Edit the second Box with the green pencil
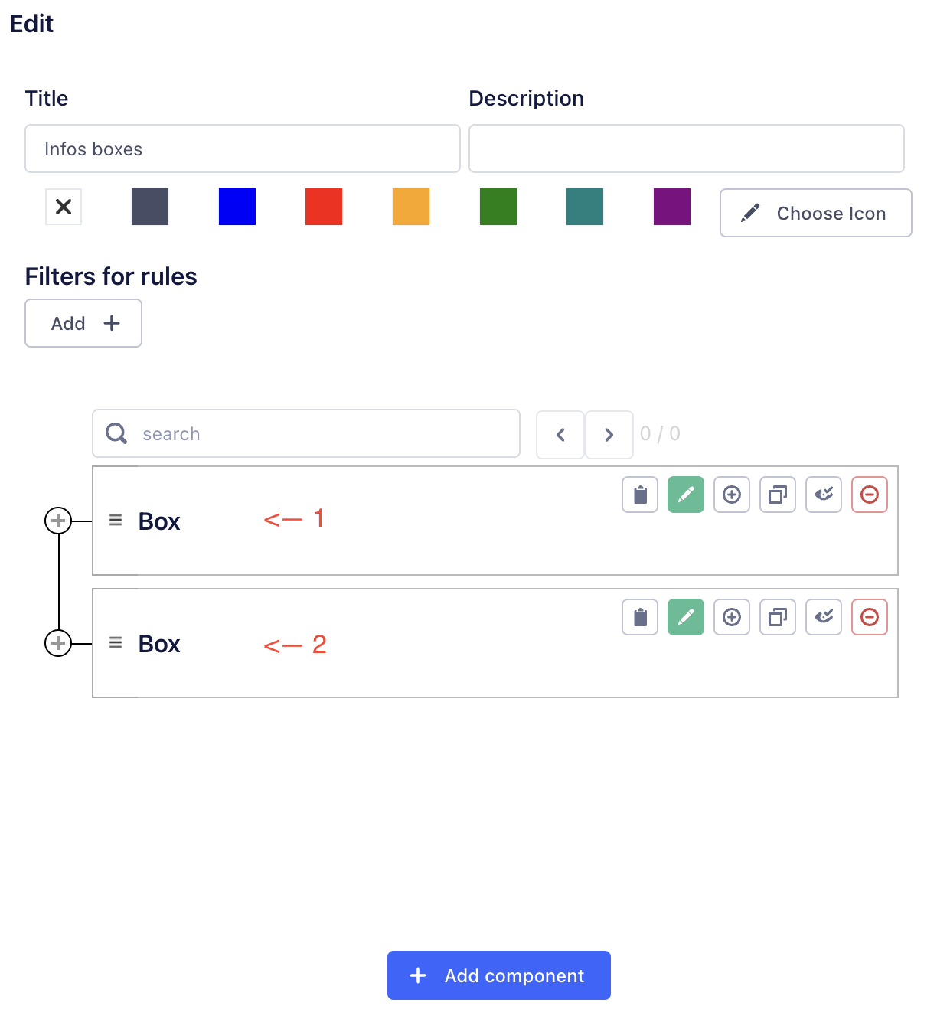Screen dimensions: 937x1009 click(686, 617)
